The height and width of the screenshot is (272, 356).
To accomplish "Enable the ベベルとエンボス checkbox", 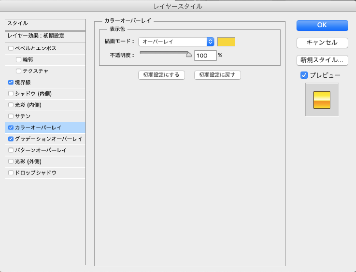I will tap(11, 48).
